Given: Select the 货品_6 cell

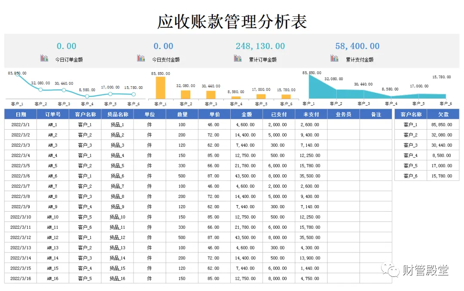Looking at the screenshot, I should click(x=117, y=176).
